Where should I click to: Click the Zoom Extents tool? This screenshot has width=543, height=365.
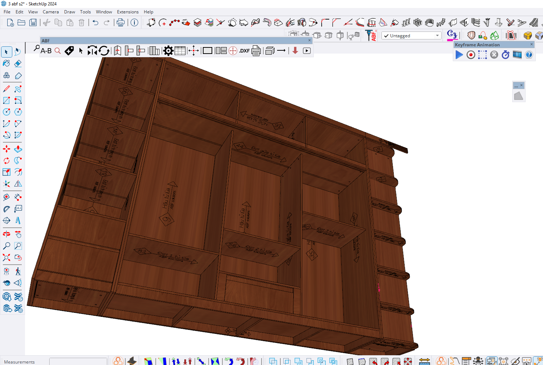7,257
